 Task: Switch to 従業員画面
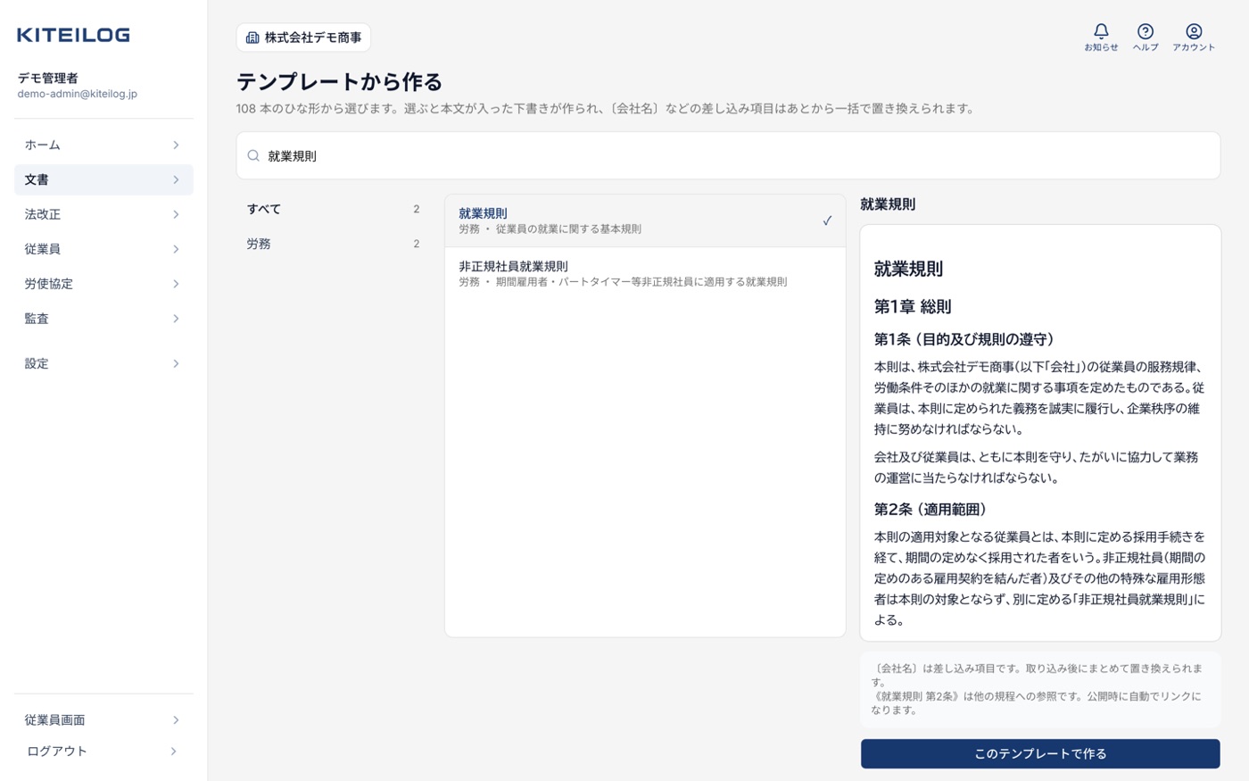pos(103,719)
